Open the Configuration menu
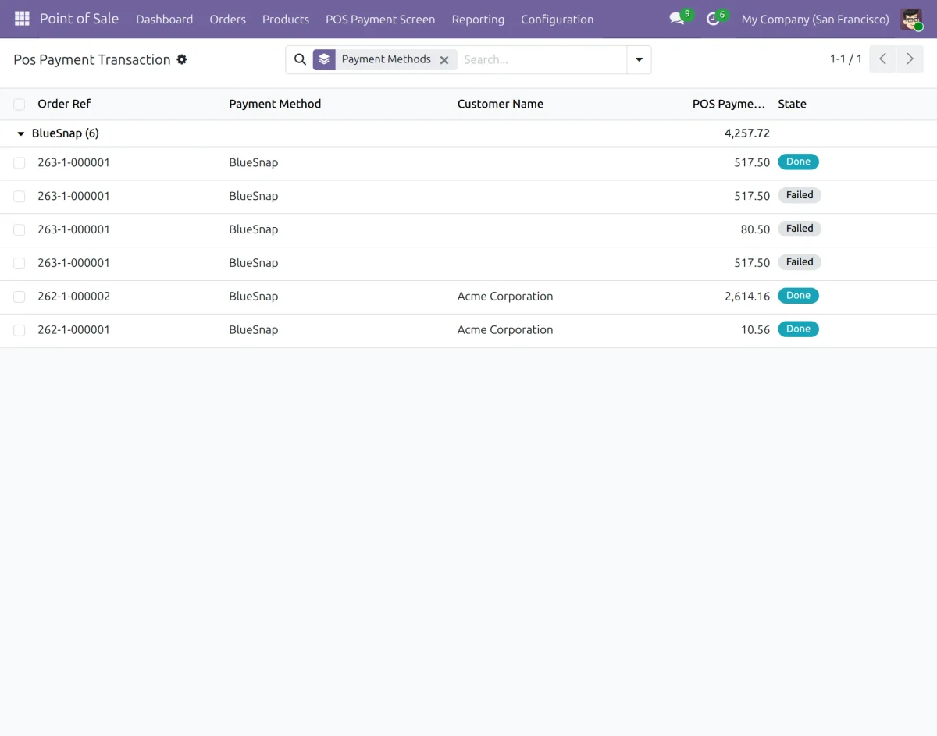The height and width of the screenshot is (736, 937). click(x=558, y=19)
